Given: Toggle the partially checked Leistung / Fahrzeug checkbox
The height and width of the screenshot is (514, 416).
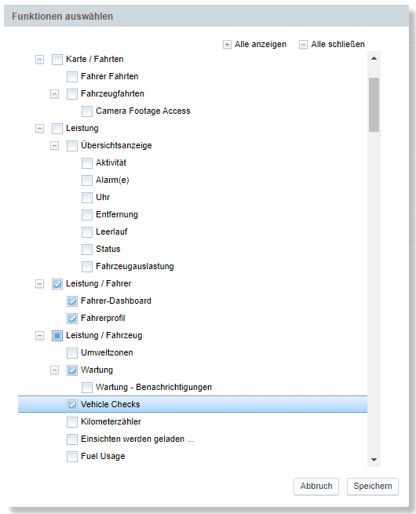Looking at the screenshot, I should pos(57,336).
